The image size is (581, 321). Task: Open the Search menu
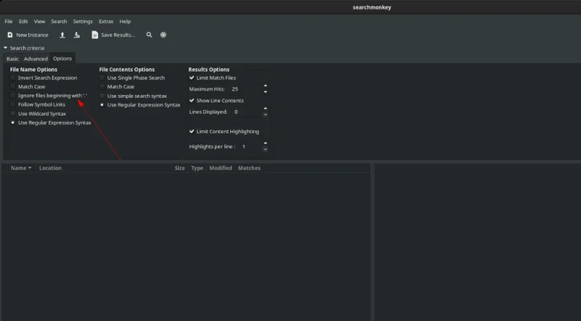(x=59, y=22)
